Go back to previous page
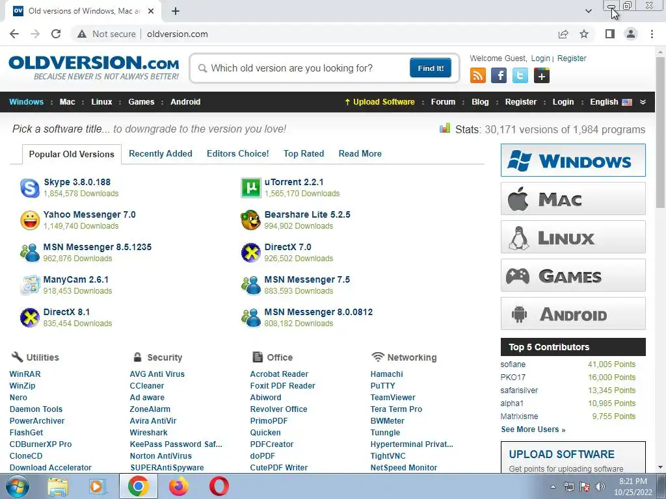The height and width of the screenshot is (499, 666). pyautogui.click(x=14, y=34)
